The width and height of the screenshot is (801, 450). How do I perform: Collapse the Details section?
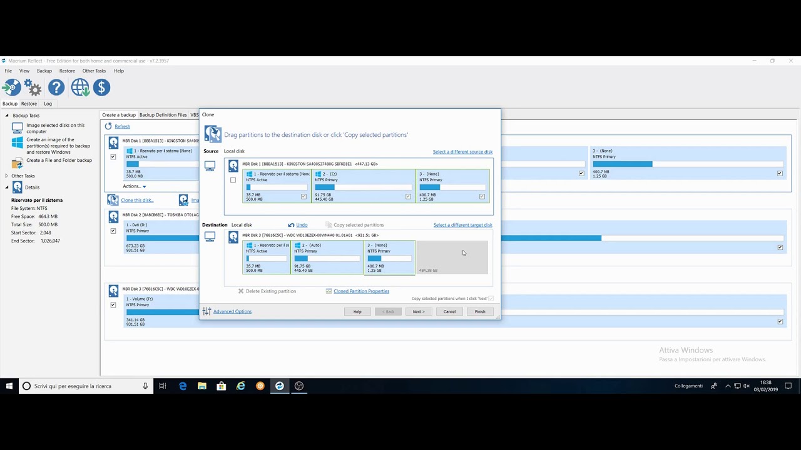tap(7, 187)
